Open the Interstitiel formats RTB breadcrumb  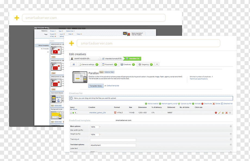coord(112,59)
